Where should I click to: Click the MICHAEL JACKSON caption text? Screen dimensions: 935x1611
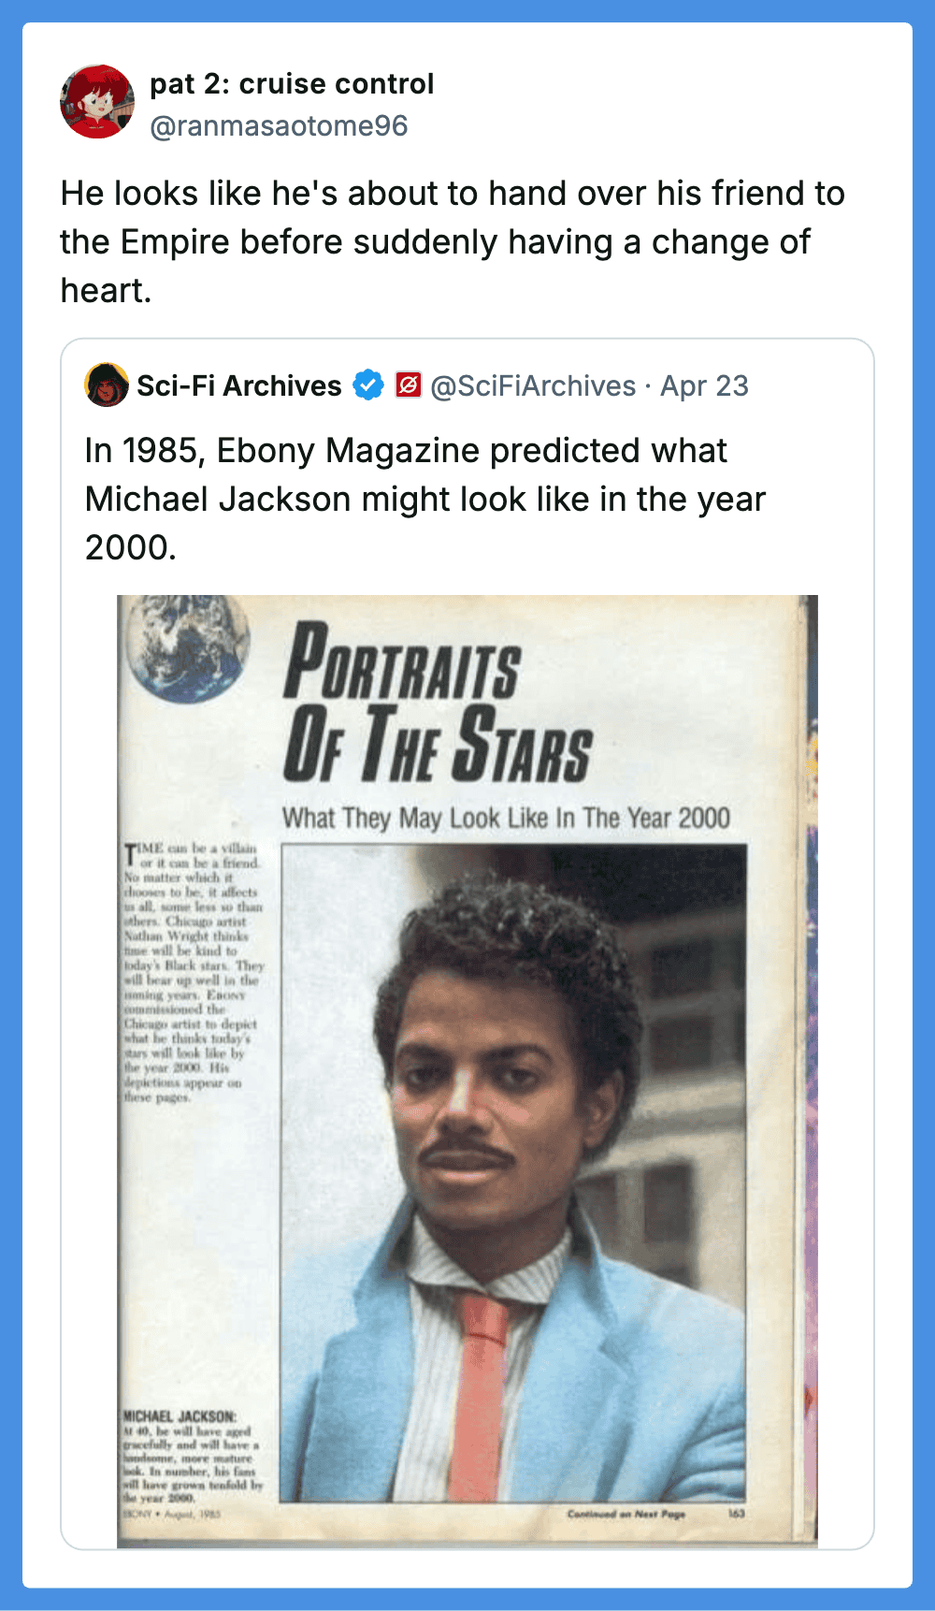[193, 1458]
